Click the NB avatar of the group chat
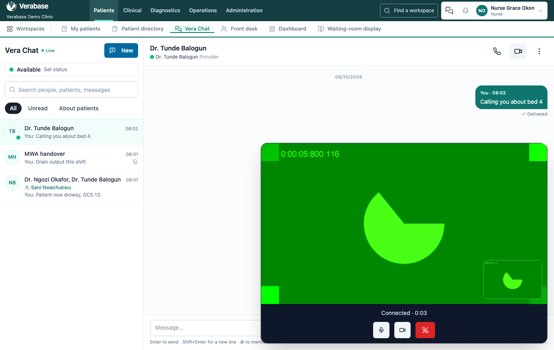 (x=12, y=183)
